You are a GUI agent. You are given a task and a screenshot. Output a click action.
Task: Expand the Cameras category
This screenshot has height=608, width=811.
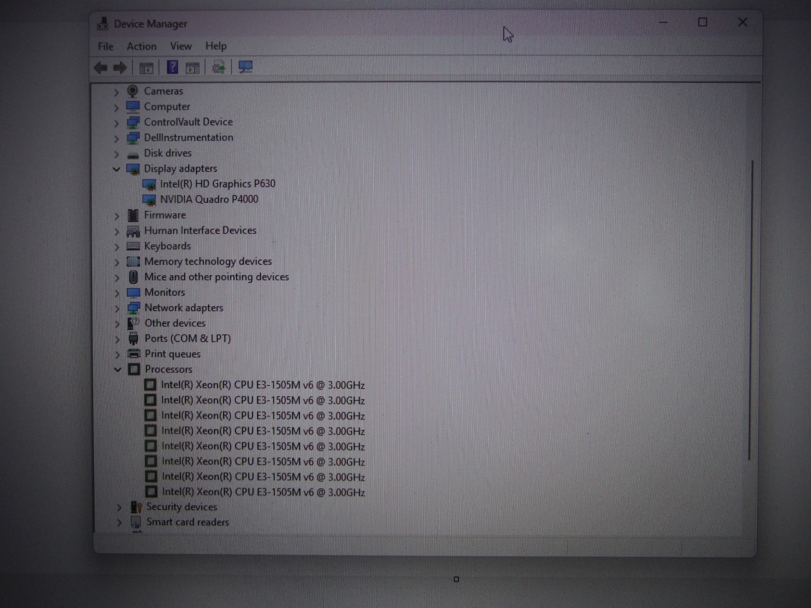(116, 92)
